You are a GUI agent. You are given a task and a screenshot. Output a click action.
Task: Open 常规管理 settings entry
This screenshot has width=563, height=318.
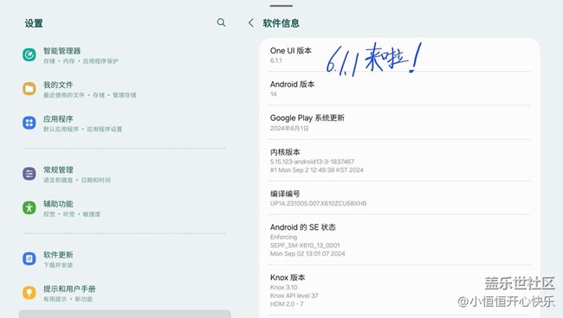[125, 174]
